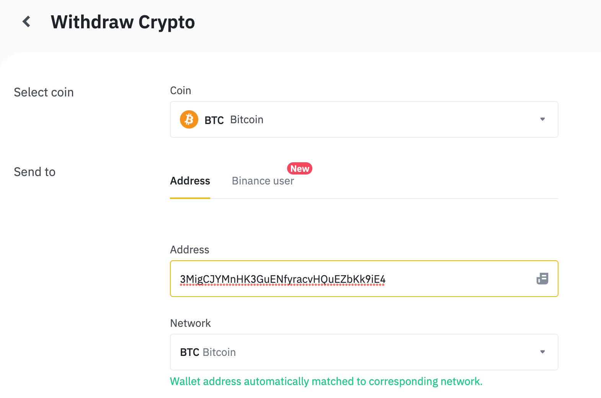Viewport: 601px width, 398px height.
Task: Click the New badge above Binance user
Action: tap(299, 168)
